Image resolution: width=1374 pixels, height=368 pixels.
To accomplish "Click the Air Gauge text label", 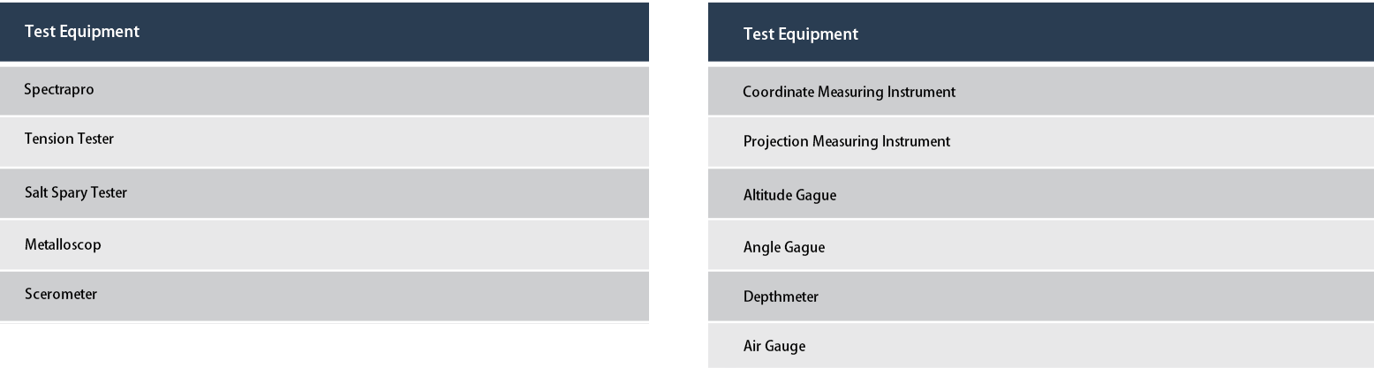I will [x=774, y=346].
